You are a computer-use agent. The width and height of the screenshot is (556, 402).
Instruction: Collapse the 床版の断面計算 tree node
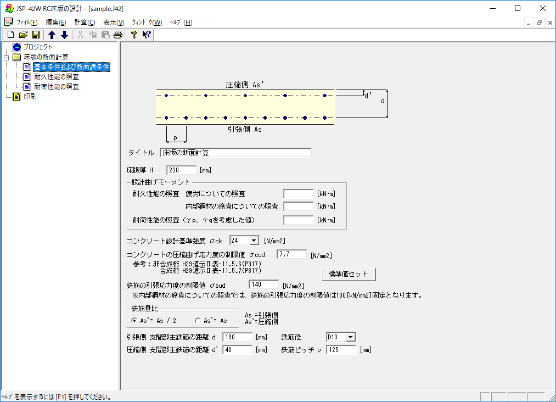coord(6,57)
